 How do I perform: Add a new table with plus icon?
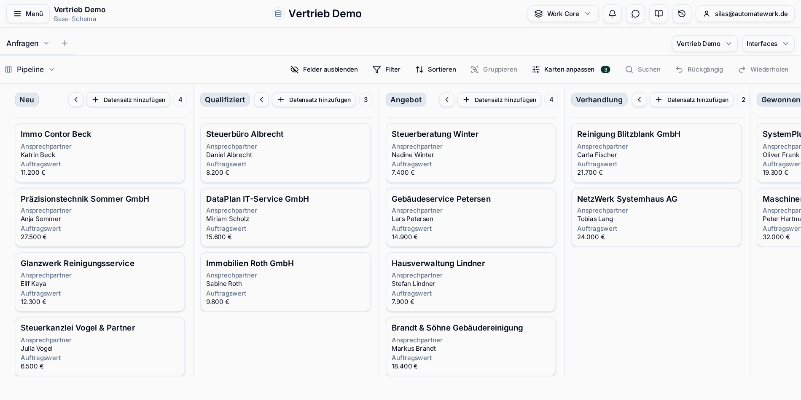65,43
